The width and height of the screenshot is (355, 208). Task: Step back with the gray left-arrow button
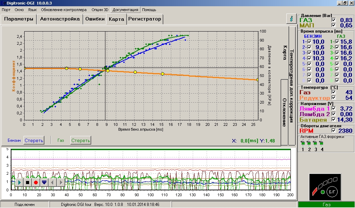[52, 182]
